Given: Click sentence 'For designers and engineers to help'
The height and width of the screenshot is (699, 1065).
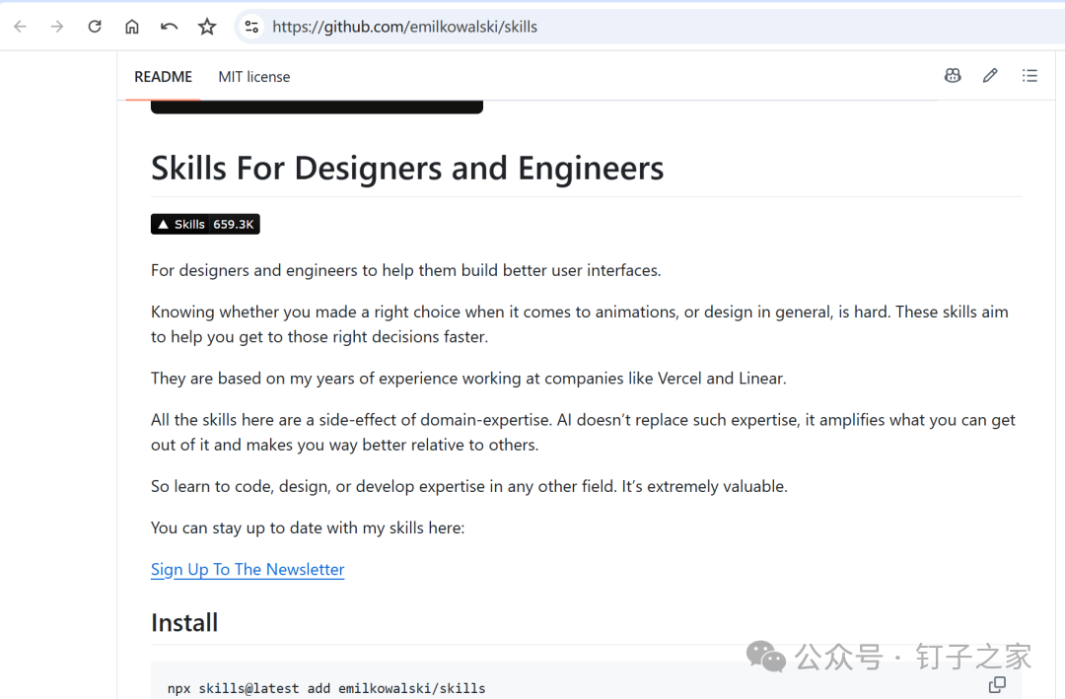Looking at the screenshot, I should 405,270.
